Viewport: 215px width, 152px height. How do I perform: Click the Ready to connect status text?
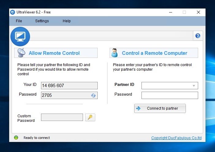click(x=37, y=138)
